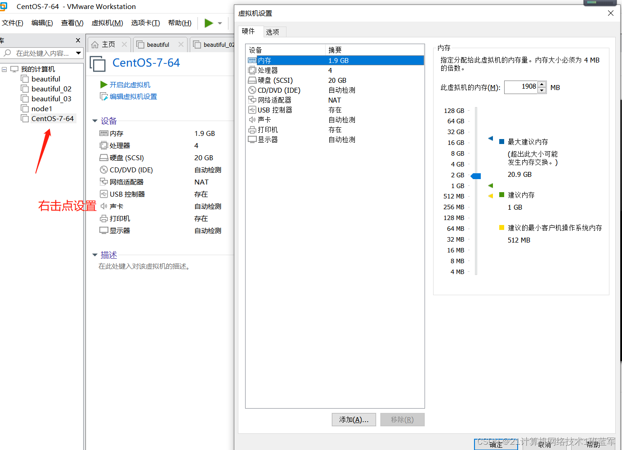Click the 确定 button in settings dialog

(x=496, y=445)
